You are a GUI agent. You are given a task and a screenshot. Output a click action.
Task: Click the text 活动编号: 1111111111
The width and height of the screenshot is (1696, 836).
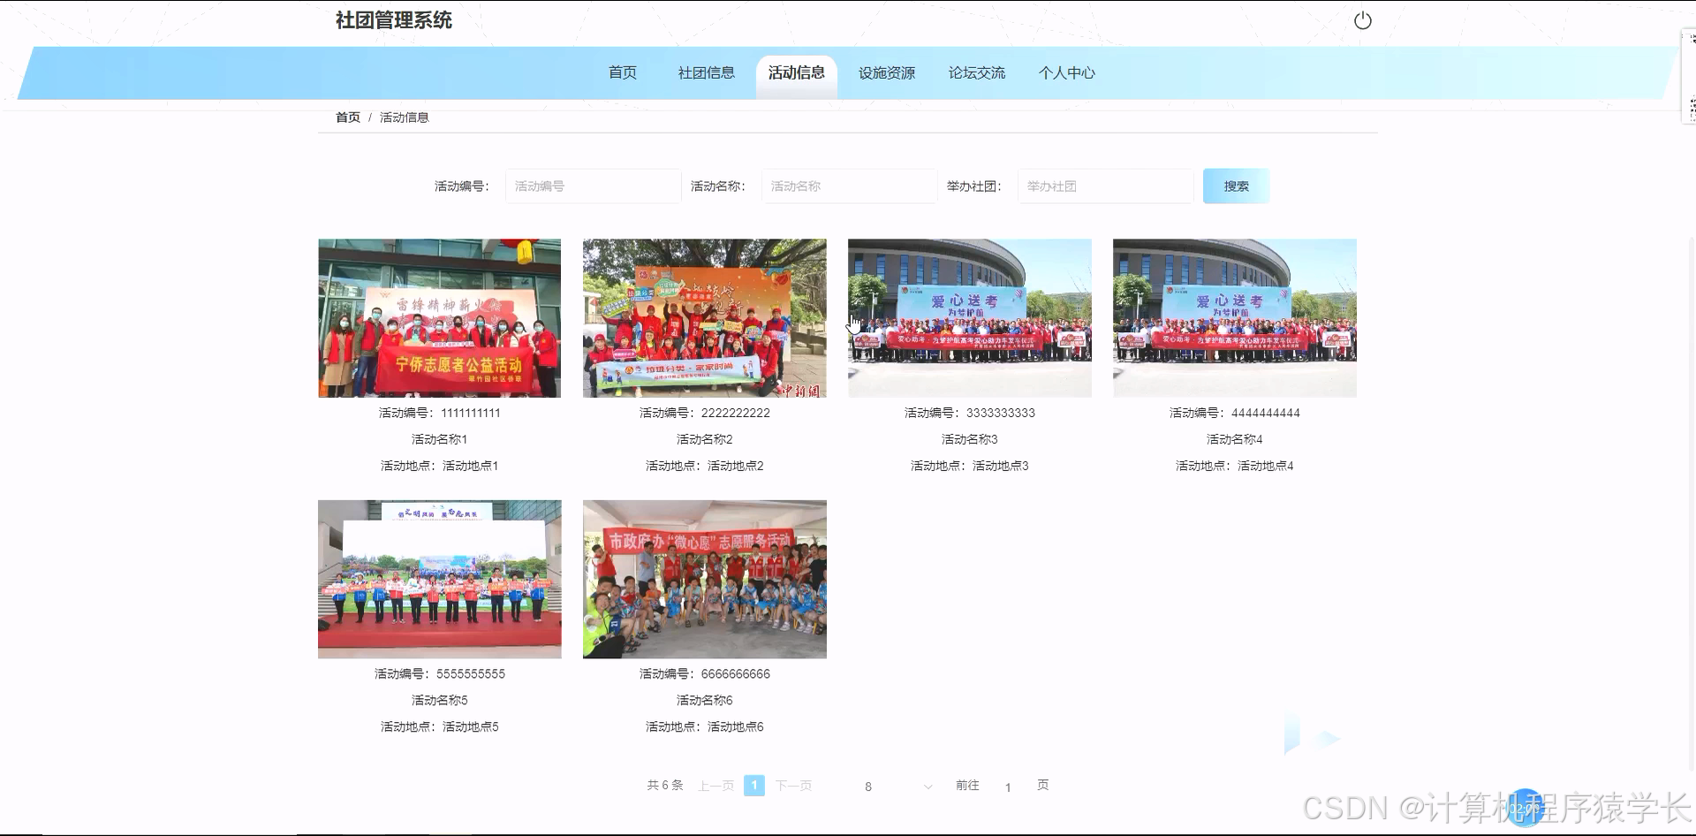[x=440, y=413]
